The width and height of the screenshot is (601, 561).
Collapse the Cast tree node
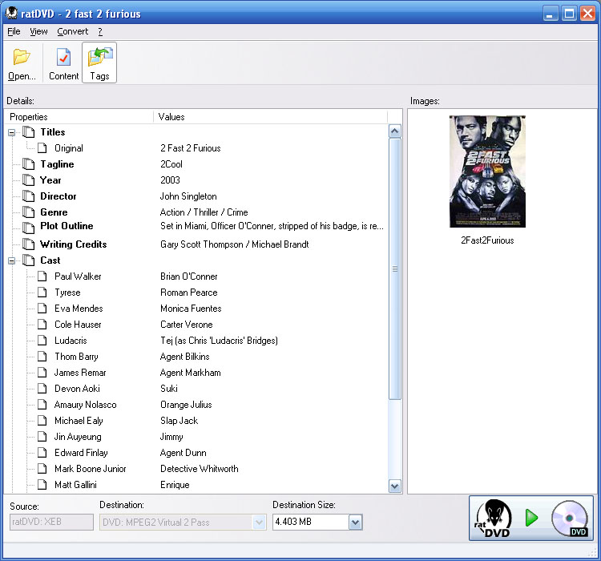point(12,260)
